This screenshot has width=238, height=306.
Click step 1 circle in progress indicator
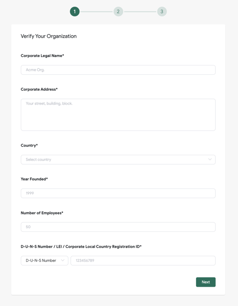(75, 12)
